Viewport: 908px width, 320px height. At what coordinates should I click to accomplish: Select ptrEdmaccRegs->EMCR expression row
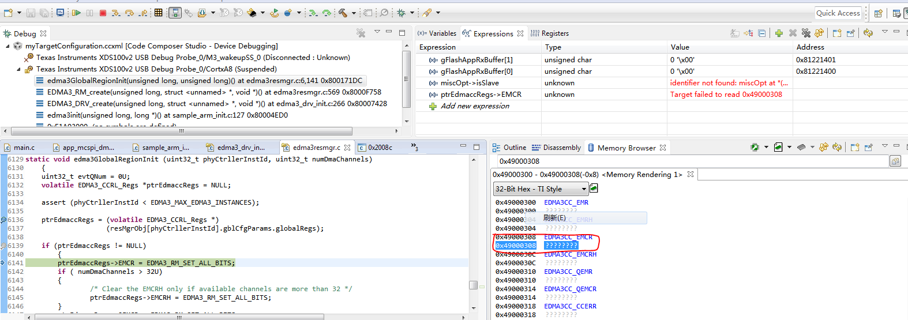(662, 95)
